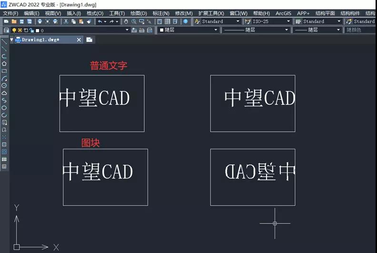Click the Make Block tool
This screenshot has width=377, height=253.
click(4, 130)
